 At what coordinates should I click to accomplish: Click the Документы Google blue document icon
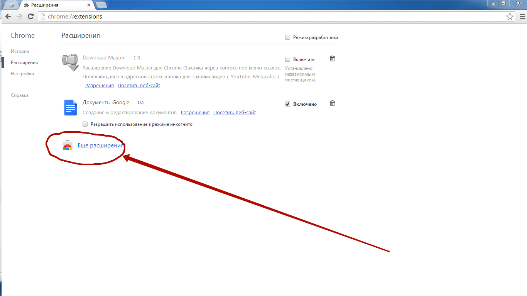click(70, 108)
